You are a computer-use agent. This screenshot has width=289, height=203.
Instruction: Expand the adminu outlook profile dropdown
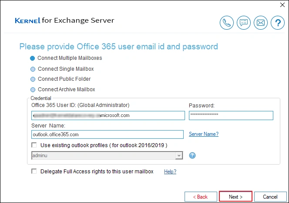pos(179,156)
